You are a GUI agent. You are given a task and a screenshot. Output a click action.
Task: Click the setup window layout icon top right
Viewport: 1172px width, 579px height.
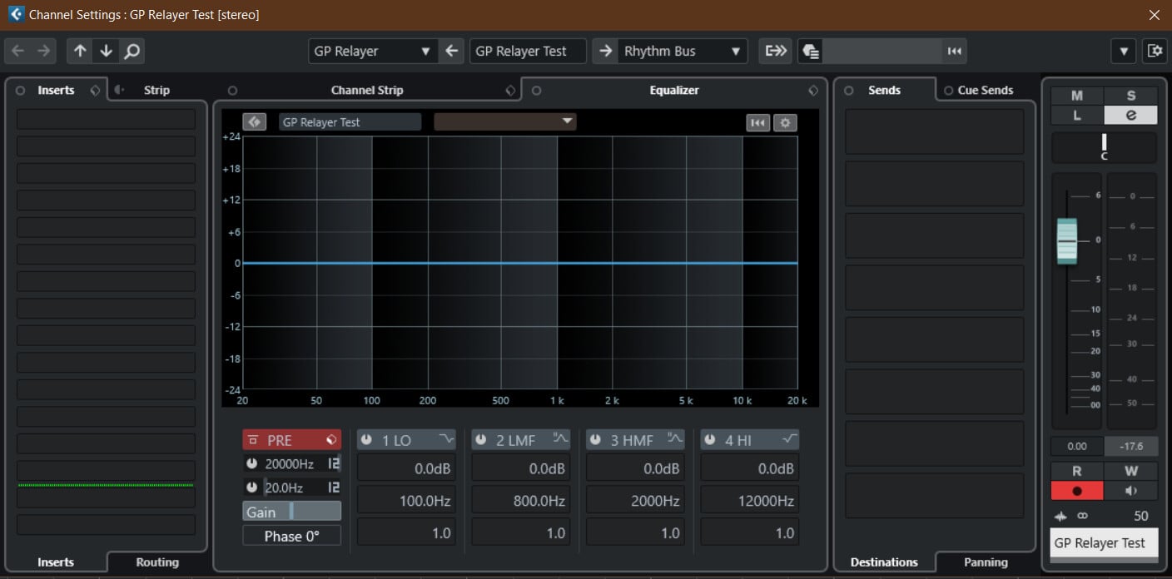(x=1155, y=51)
